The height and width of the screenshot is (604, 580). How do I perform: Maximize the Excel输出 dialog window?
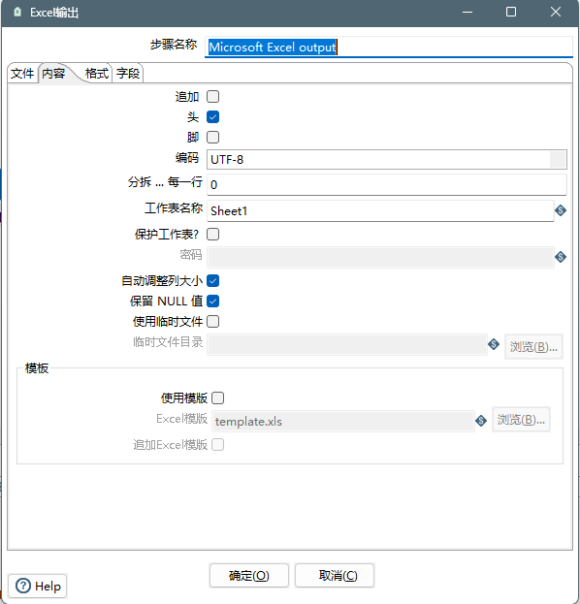(511, 13)
